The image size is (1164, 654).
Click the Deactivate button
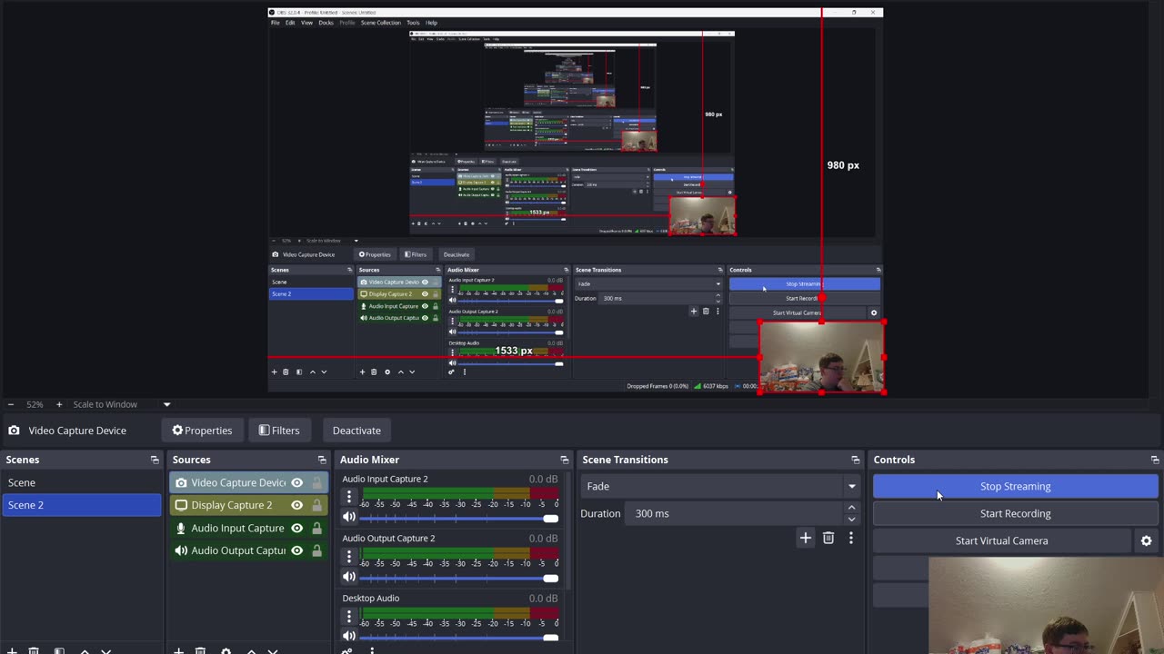(x=356, y=431)
